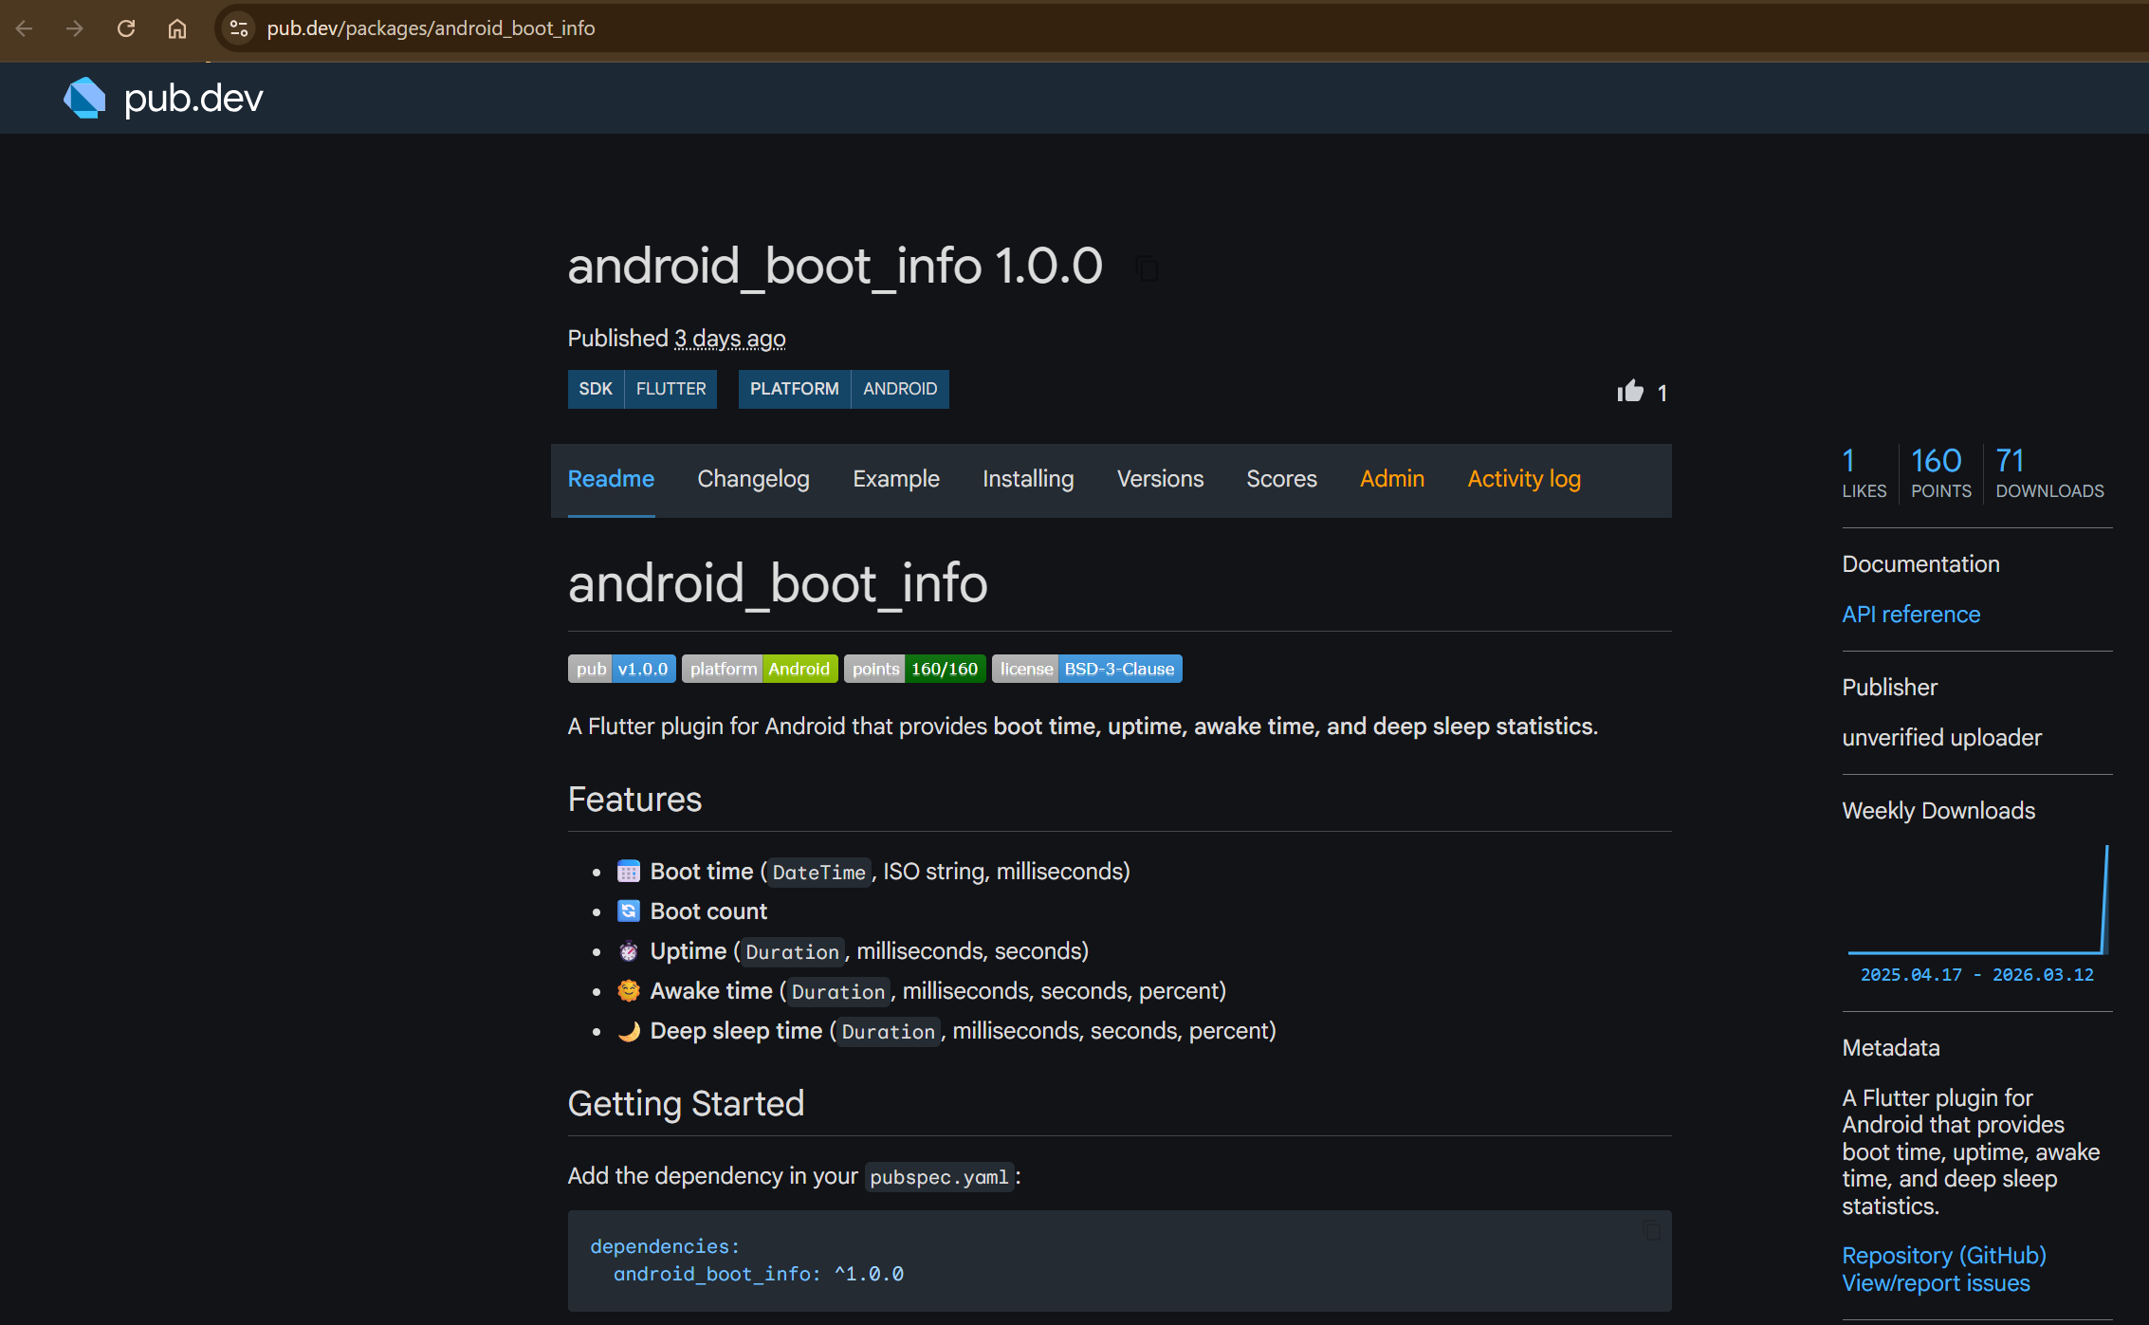
Task: Select the Scores tab
Action: click(1281, 479)
